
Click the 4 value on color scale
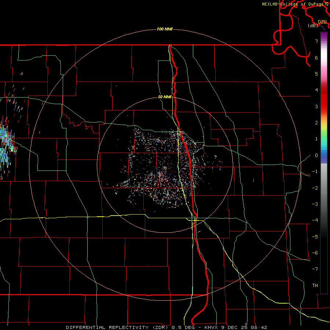click(316, 90)
